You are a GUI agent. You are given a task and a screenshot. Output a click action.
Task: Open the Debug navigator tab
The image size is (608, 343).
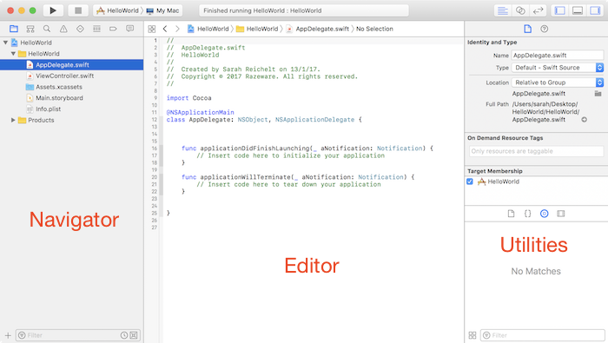coord(97,29)
